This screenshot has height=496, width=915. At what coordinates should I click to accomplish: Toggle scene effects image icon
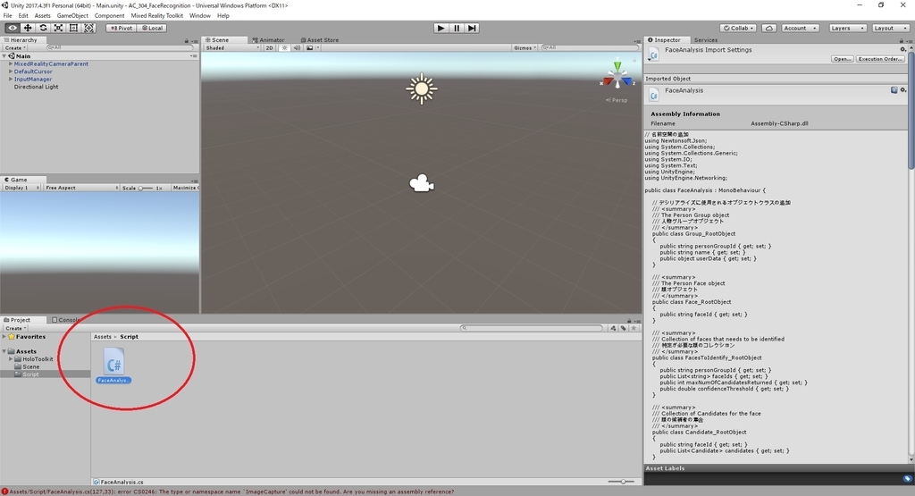312,48
